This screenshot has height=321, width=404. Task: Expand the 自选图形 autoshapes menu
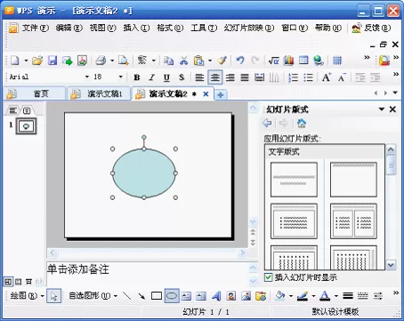click(x=93, y=296)
